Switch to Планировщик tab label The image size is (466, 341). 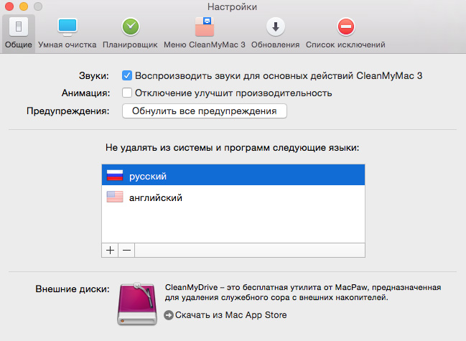130,45
